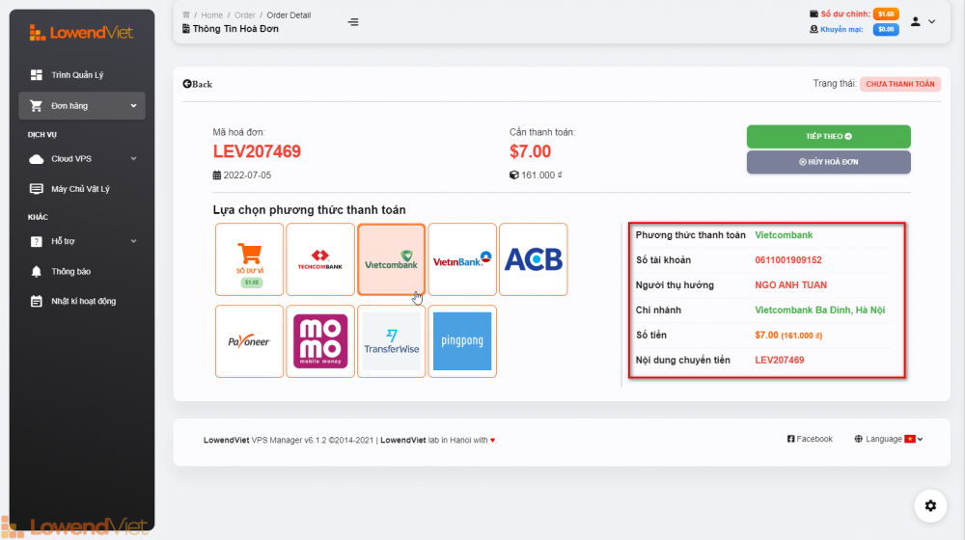Click Vietcombank Ba Đình, Hà Nội branch

pos(819,310)
